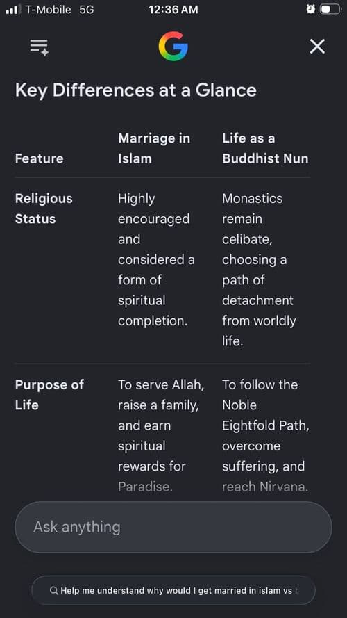Click the "Ask anything" input field
347x618 pixels.
click(x=173, y=527)
